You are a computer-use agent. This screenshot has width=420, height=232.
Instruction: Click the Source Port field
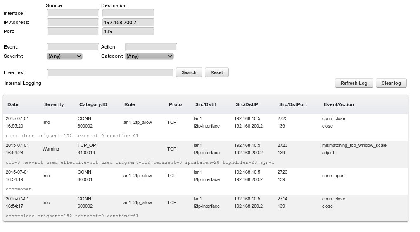pos(73,31)
